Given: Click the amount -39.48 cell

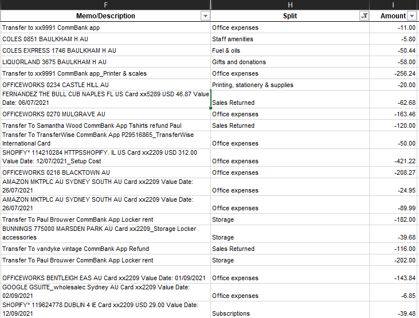Looking at the screenshot, I should click(393, 310).
